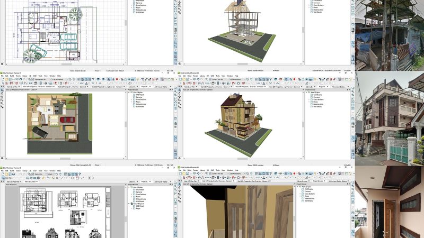The width and height of the screenshot is (424, 238).
Task: Open Camera View Set dropdown in middle-left window
Action: tap(43, 79)
